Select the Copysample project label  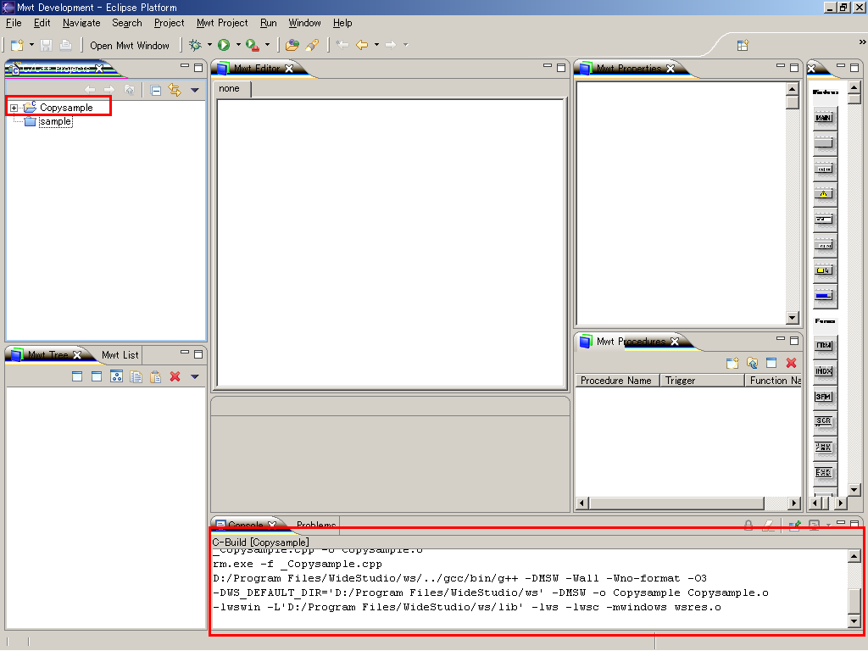tap(66, 108)
